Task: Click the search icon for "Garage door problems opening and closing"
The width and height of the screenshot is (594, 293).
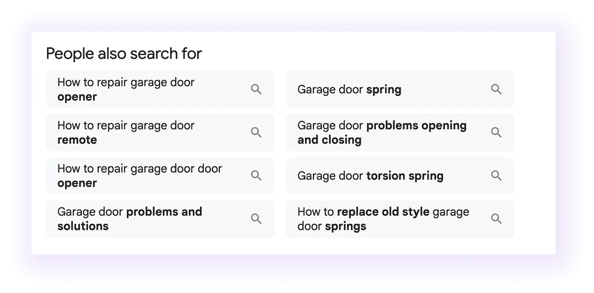Action: 496,133
